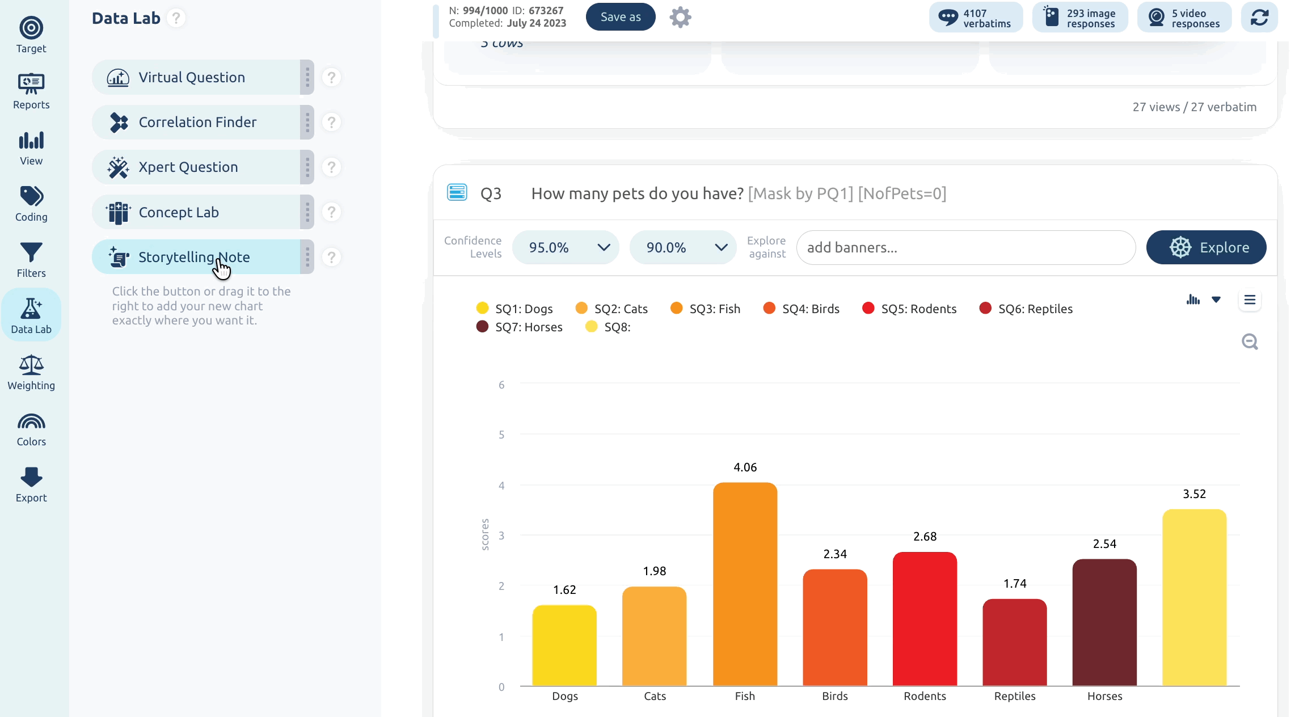The image size is (1316, 717).
Task: Click the Explore button
Action: (x=1206, y=247)
